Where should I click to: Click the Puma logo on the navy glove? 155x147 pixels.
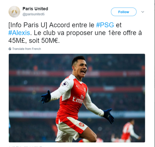(108, 116)
